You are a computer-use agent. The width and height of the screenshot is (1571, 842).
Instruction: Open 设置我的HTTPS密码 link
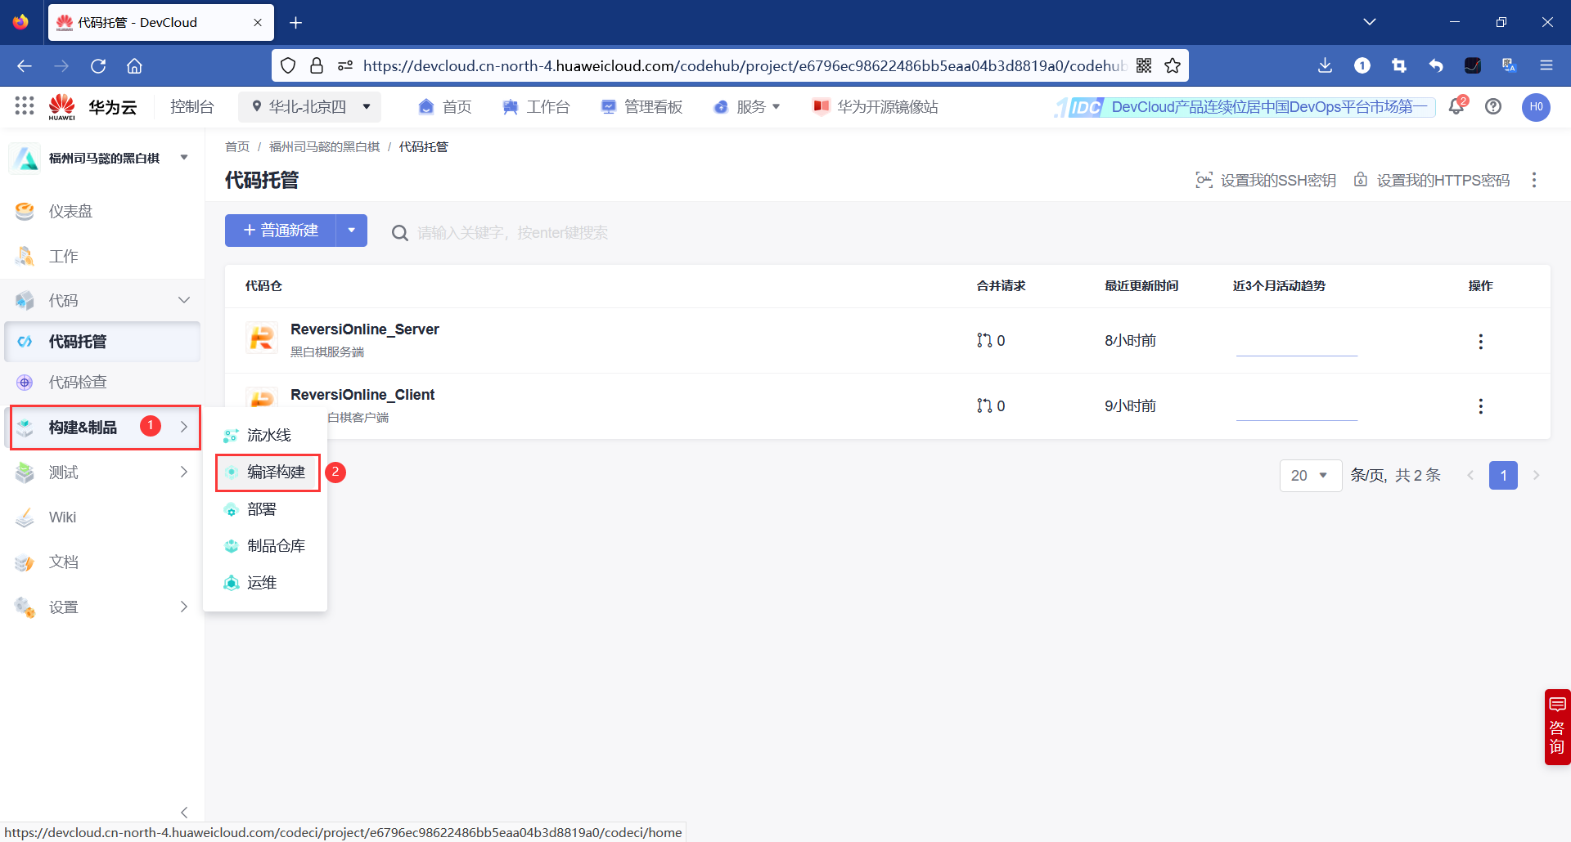tap(1432, 180)
